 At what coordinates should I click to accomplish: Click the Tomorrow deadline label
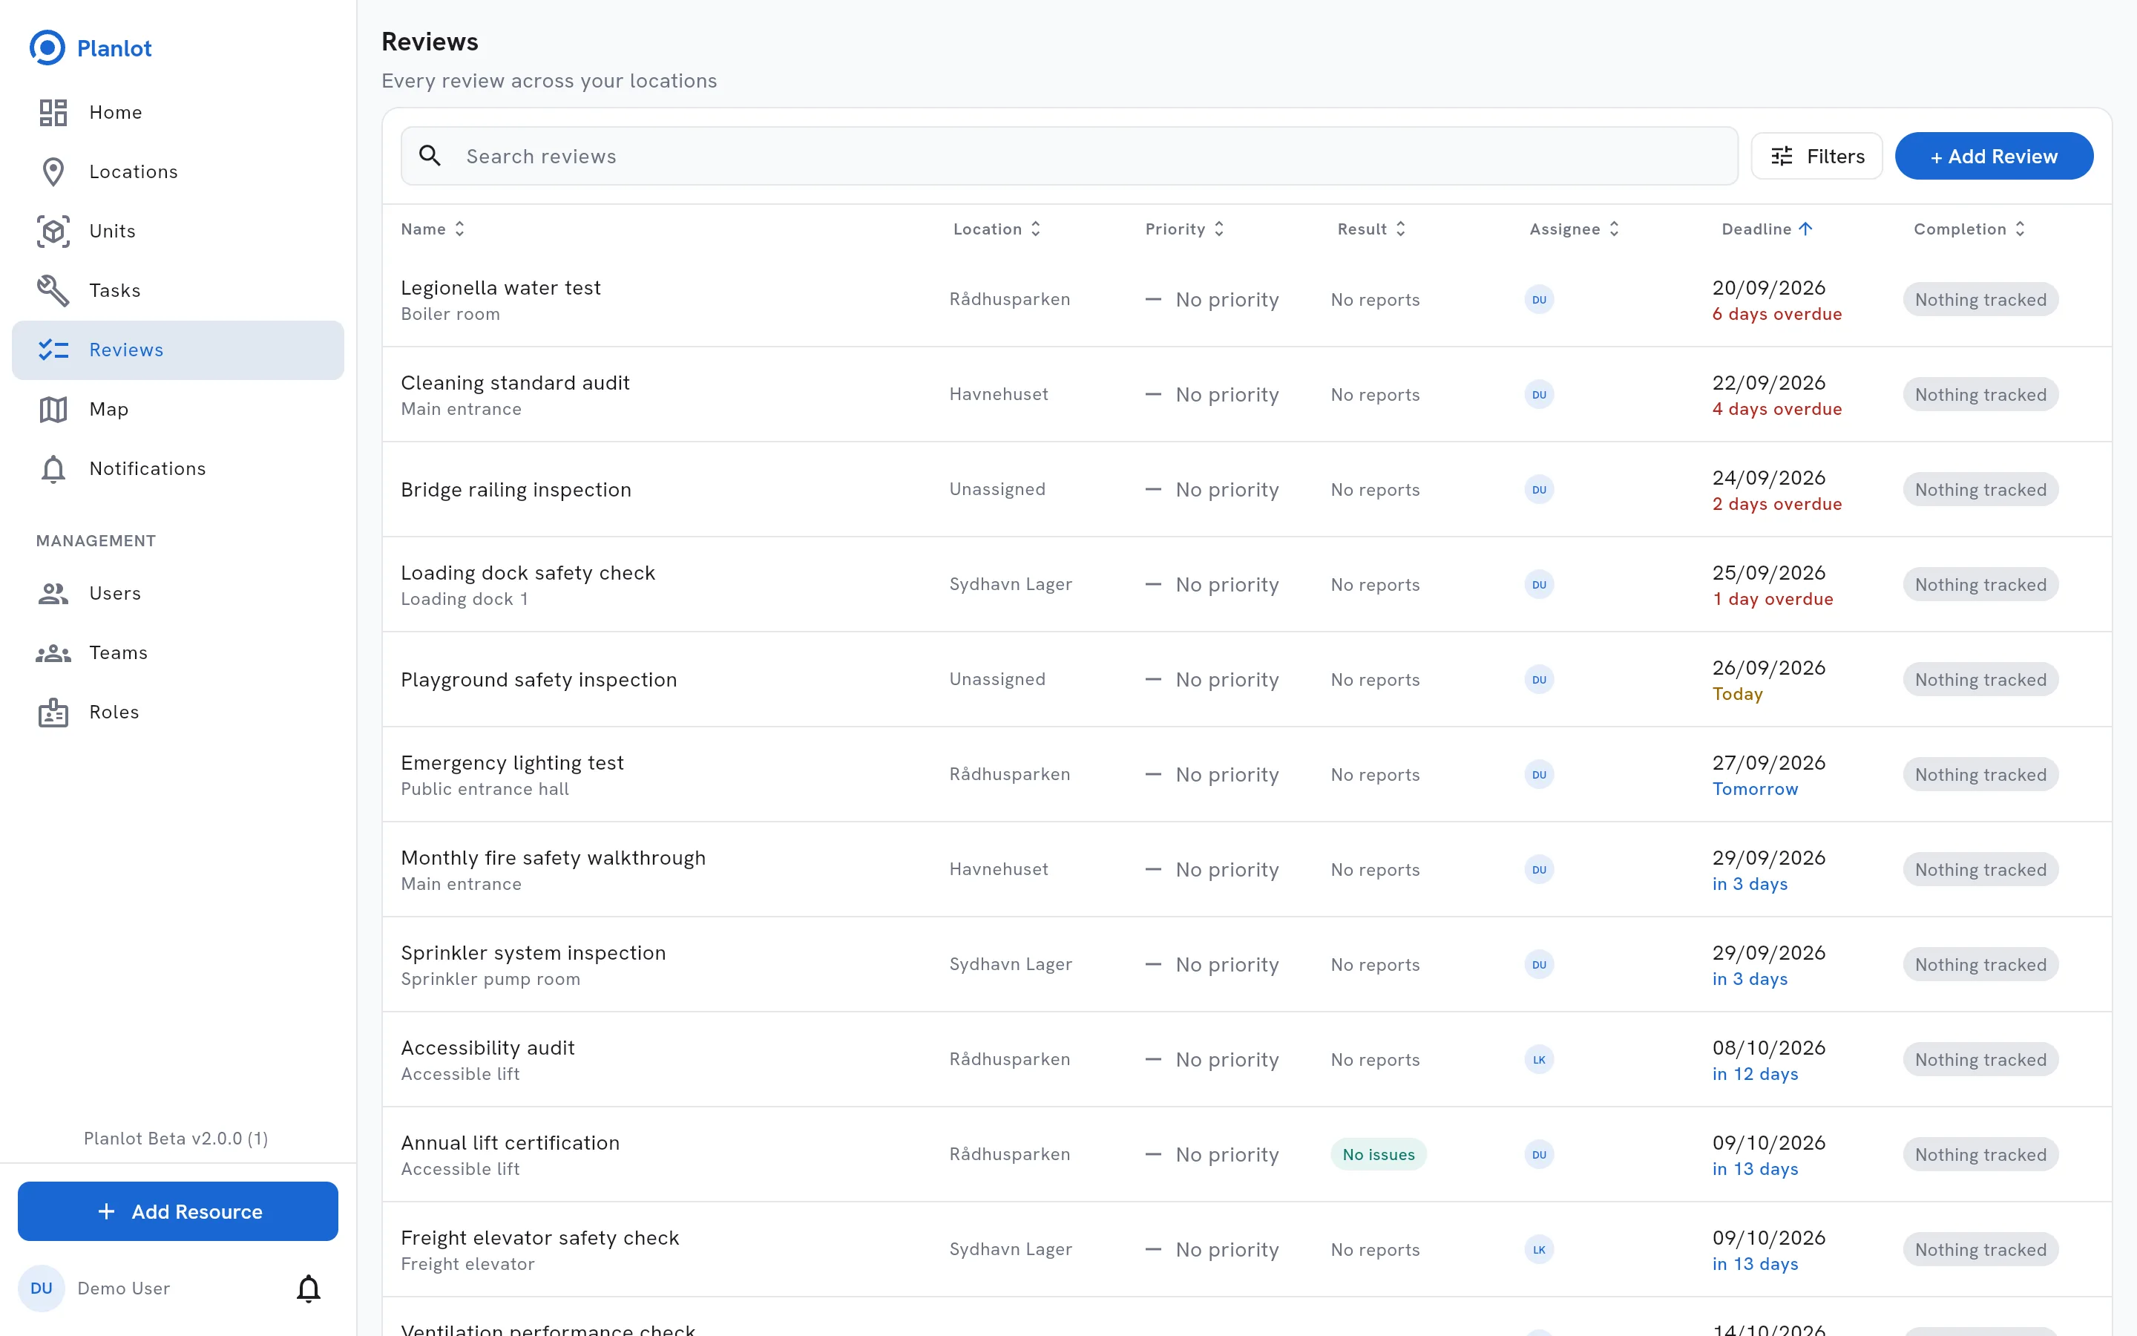pos(1755,789)
